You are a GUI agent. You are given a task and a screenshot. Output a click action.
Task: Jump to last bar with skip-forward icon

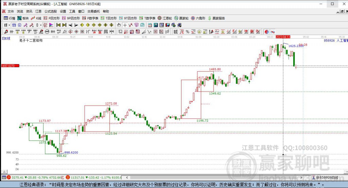[x=64, y=25]
